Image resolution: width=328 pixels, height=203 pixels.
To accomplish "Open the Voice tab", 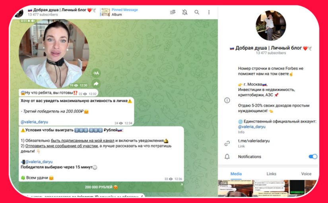I will 306,174.
